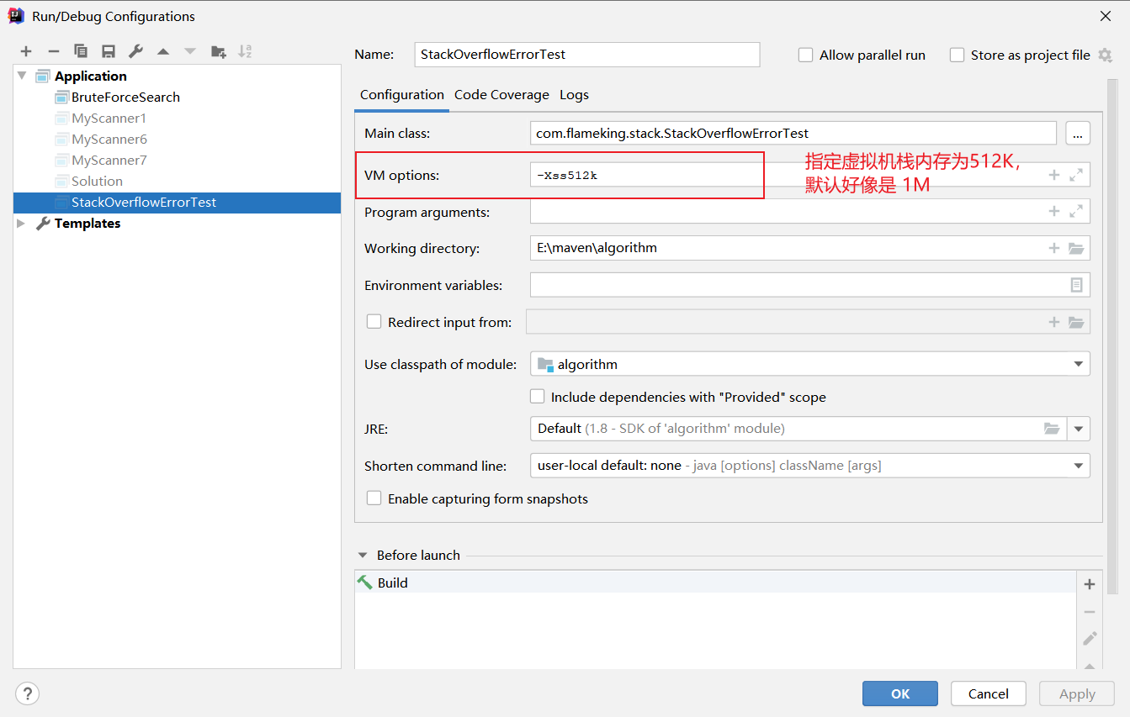Close the Run/Debug Configurations dialog
The image size is (1130, 717).
[1105, 16]
